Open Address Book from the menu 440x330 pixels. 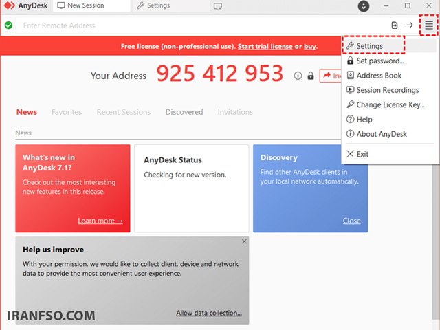click(x=389, y=76)
